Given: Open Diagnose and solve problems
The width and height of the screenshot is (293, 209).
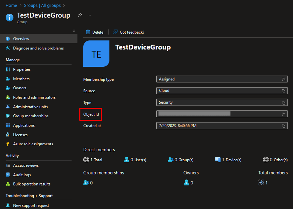Looking at the screenshot, I should [39, 48].
